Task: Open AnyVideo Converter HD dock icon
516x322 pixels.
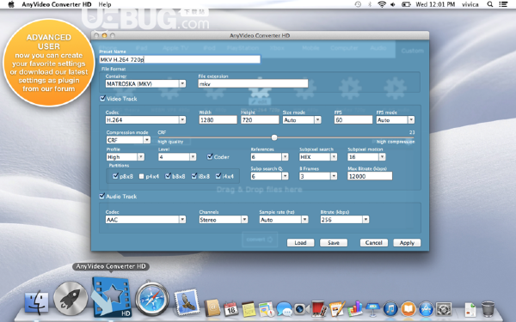Action: [112, 297]
